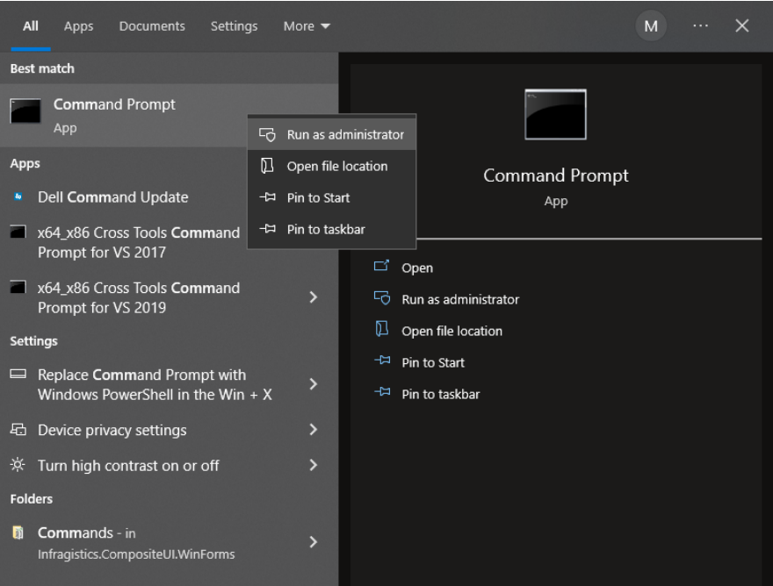Viewport: 773px width, 586px height.
Task: Click Pin to taskbar in preview pane
Action: [441, 394]
